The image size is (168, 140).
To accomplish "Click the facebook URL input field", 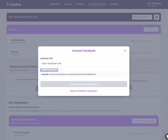I will coord(84,63).
